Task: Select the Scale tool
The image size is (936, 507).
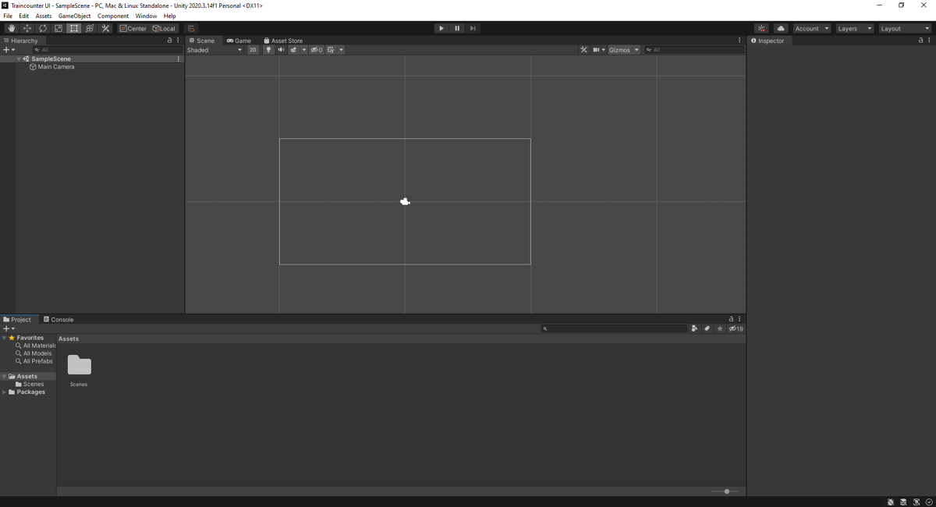Action: coord(58,28)
